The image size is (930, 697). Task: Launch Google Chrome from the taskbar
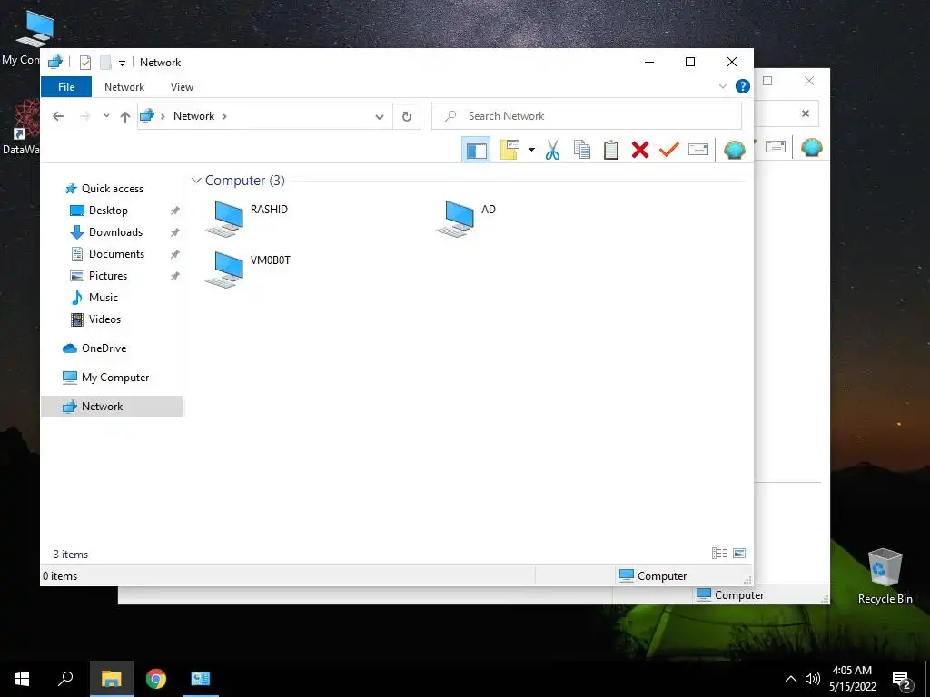[156, 679]
